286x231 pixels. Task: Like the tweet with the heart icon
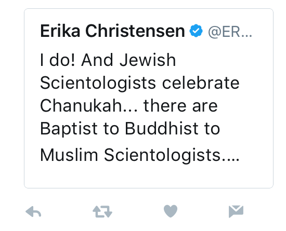[x=171, y=211]
